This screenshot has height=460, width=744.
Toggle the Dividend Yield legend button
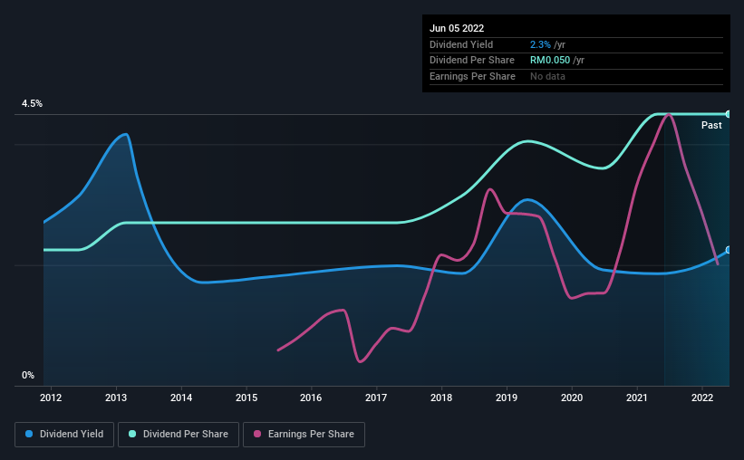64,435
